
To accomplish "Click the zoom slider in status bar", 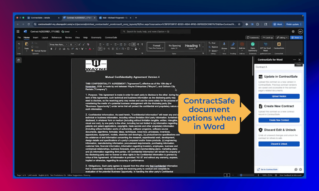I will pos(245,175).
